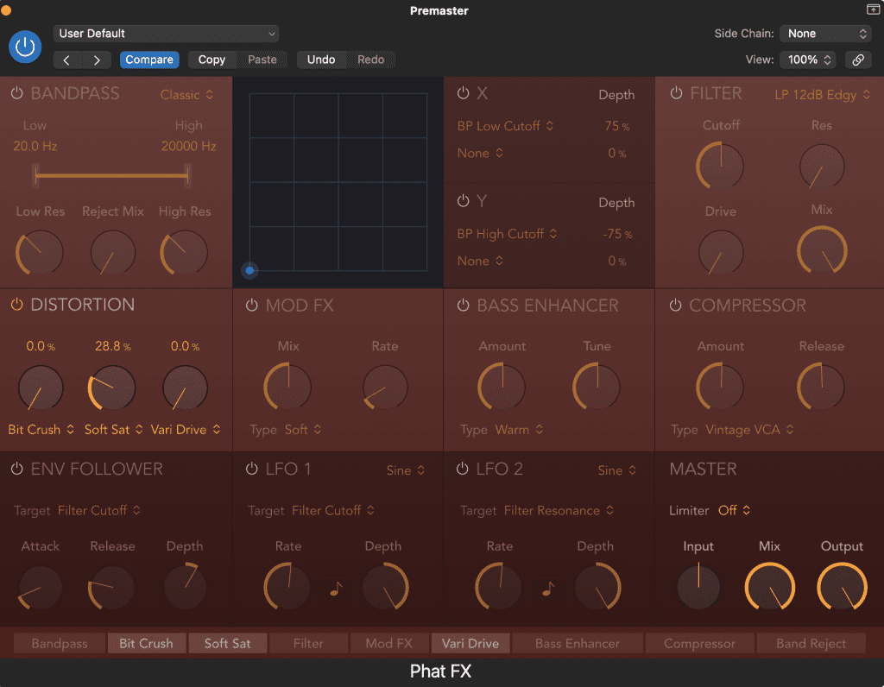Click the window expand icon at top right
The height and width of the screenshot is (687, 884).
(x=872, y=9)
